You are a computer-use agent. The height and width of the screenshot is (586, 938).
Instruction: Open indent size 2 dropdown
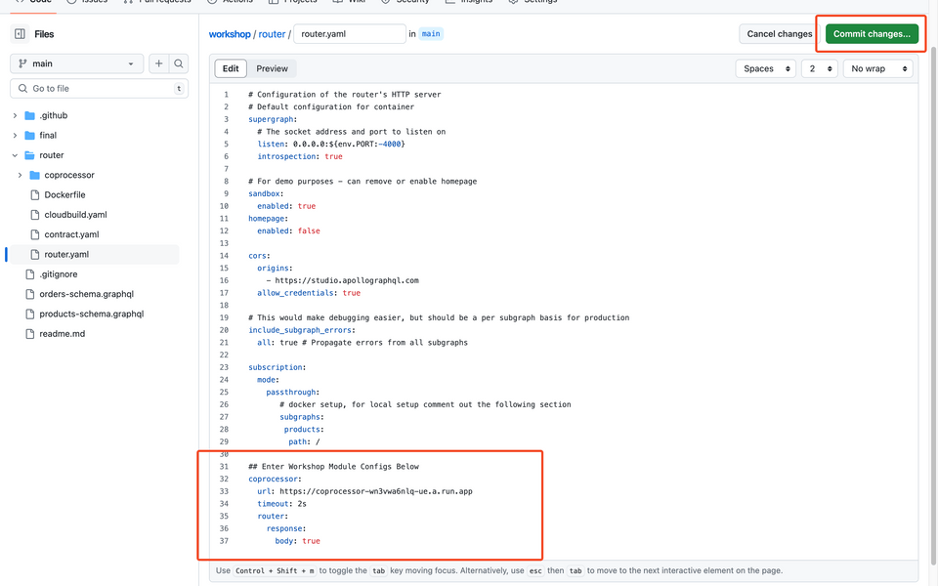click(x=819, y=68)
